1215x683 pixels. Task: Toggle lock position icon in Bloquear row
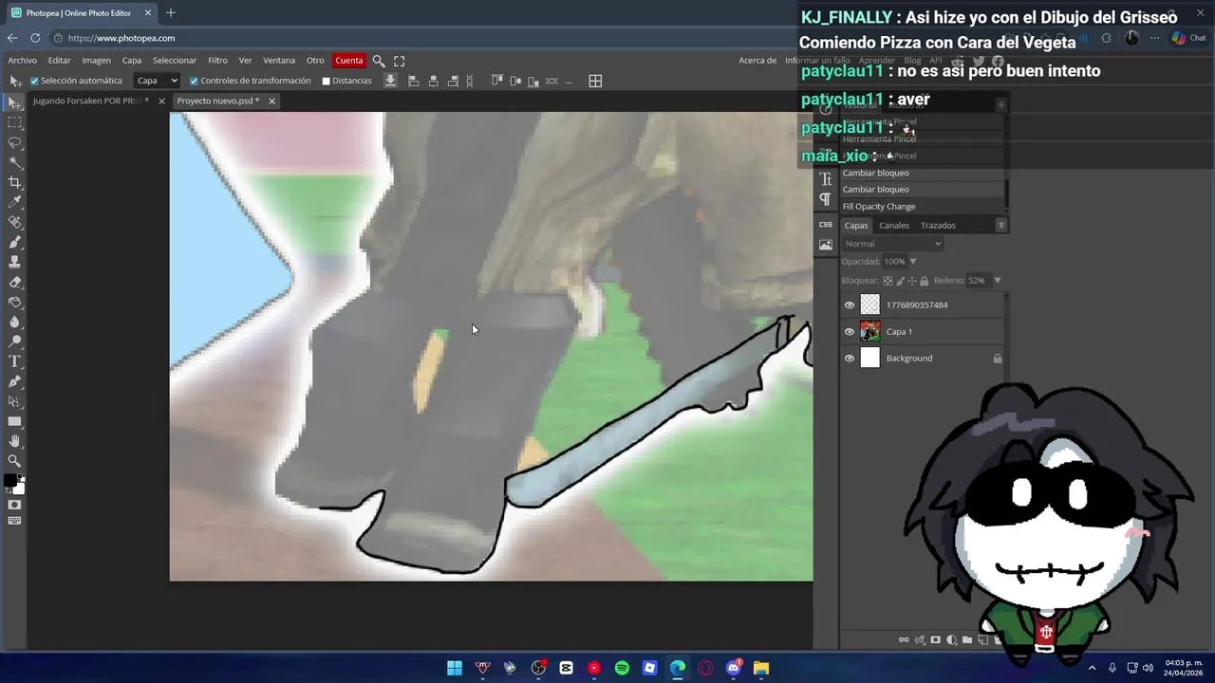click(x=911, y=281)
